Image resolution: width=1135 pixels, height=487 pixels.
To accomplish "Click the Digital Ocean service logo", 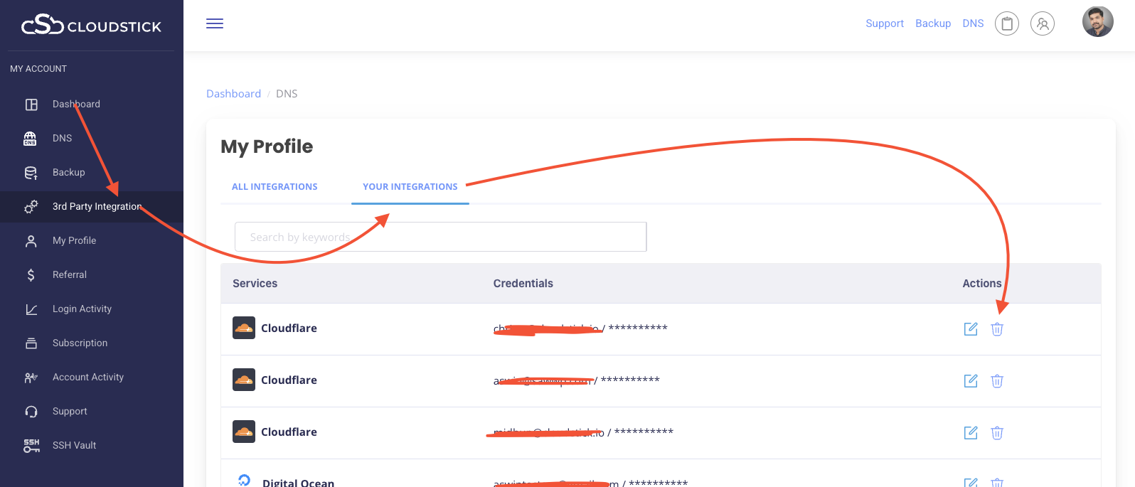I will tap(244, 480).
